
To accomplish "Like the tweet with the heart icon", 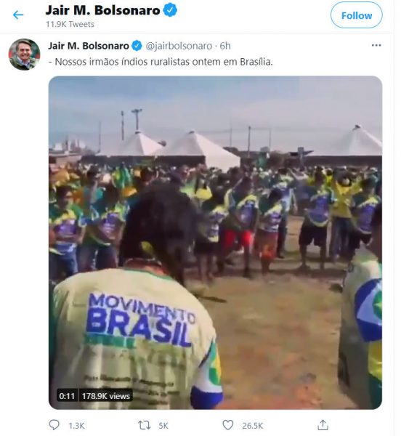I will [228, 425].
